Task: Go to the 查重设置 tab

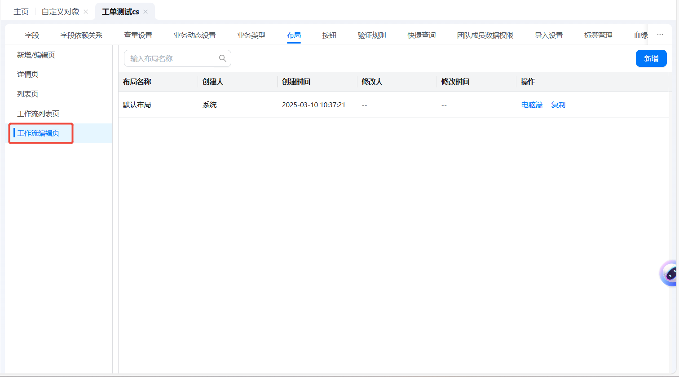Action: pos(138,35)
